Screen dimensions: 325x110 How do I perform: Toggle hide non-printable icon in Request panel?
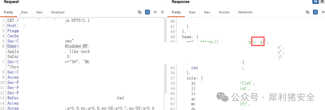[140, 12]
